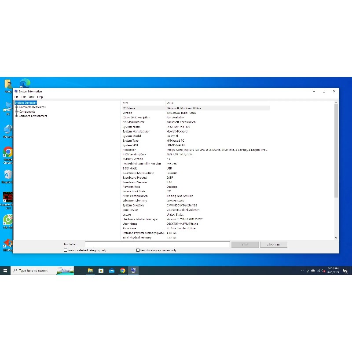
Task: Select the Processor row
Action: 195,150
